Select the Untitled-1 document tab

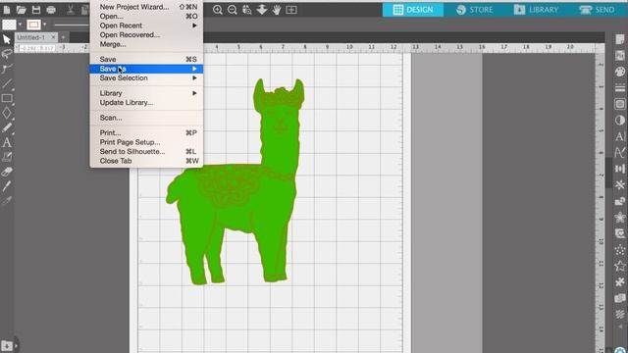point(31,37)
